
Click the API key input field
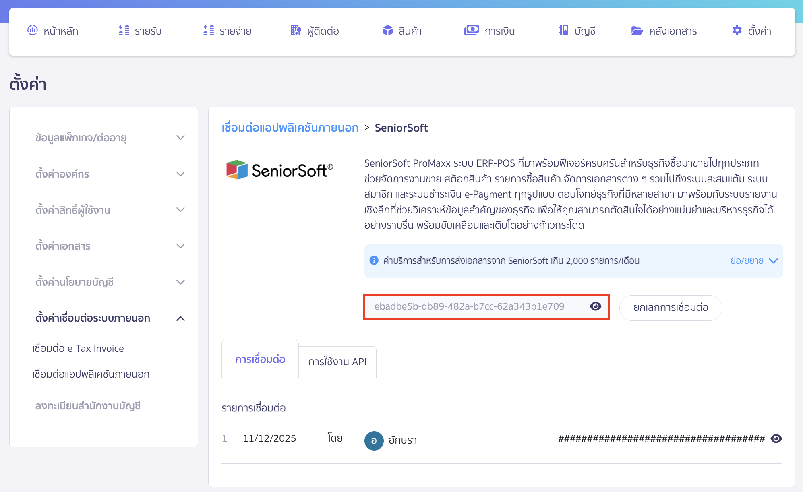(x=467, y=306)
